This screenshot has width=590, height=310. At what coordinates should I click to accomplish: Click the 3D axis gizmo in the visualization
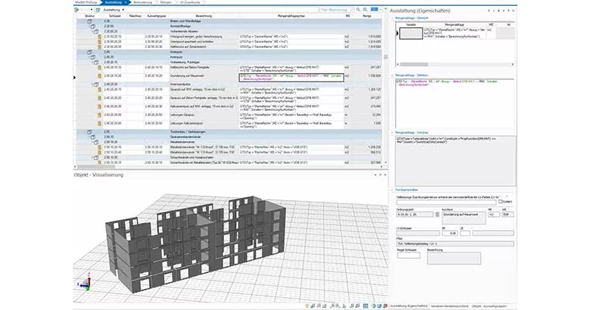[x=86, y=284]
